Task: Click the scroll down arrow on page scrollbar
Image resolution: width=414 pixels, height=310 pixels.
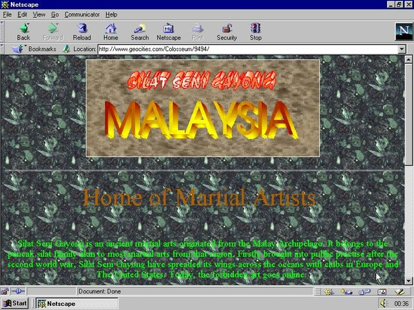Action: coord(409,281)
